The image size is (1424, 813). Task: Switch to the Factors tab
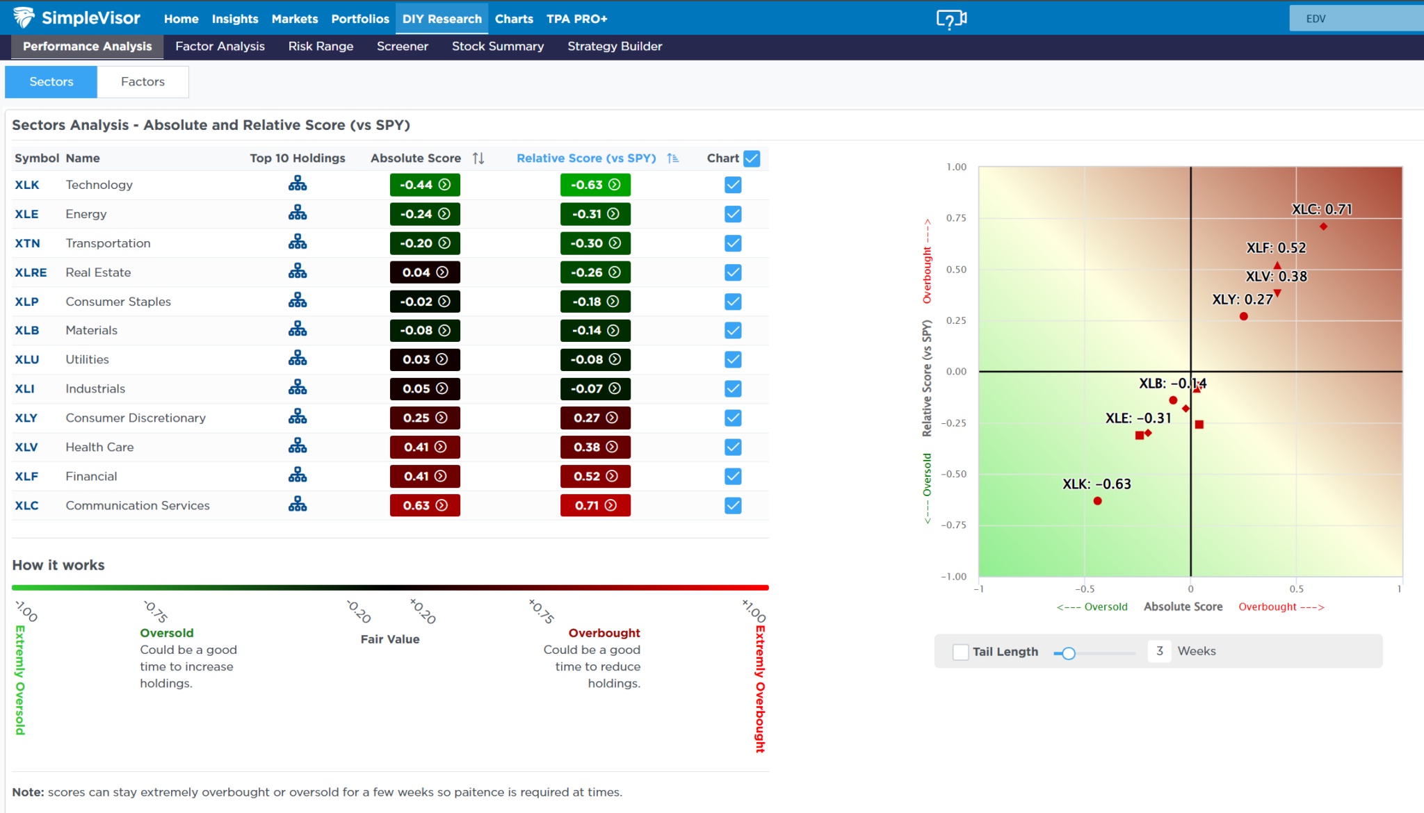click(142, 82)
